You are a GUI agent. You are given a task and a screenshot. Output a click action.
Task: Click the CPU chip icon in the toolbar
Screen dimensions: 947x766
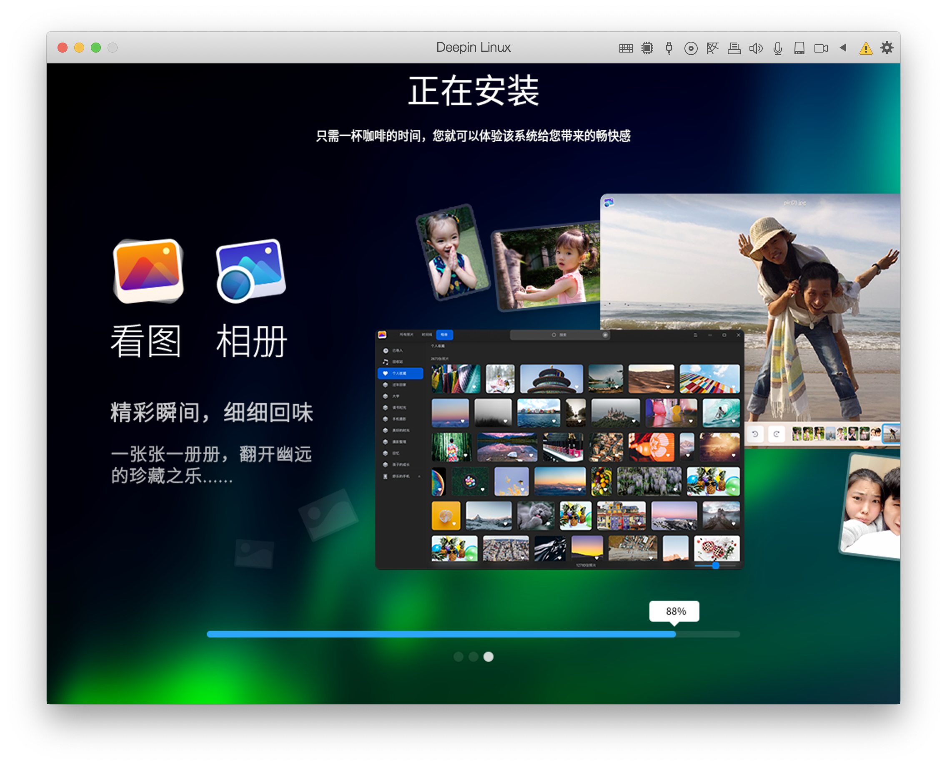(647, 48)
